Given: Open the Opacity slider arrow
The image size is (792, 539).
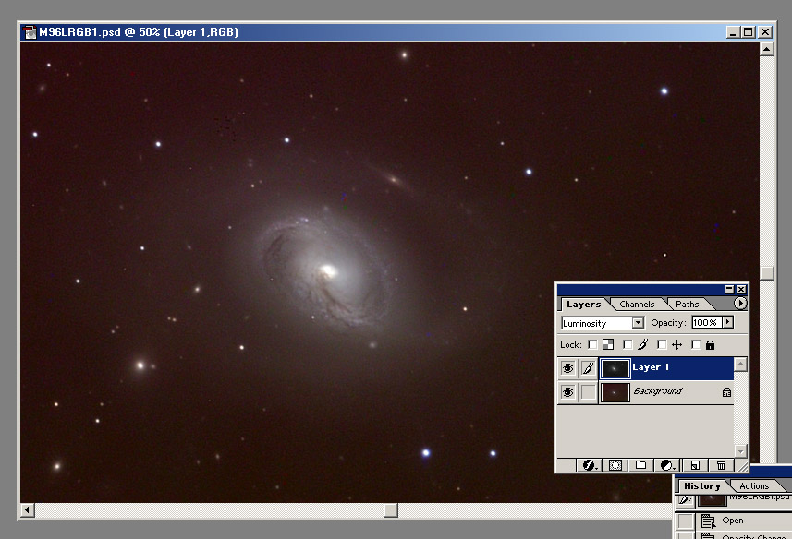Looking at the screenshot, I should 728,322.
